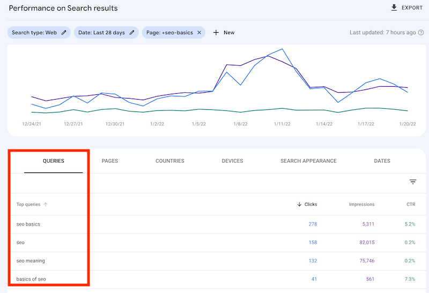Open the Devices tab
The width and height of the screenshot is (429, 293).
click(x=232, y=161)
